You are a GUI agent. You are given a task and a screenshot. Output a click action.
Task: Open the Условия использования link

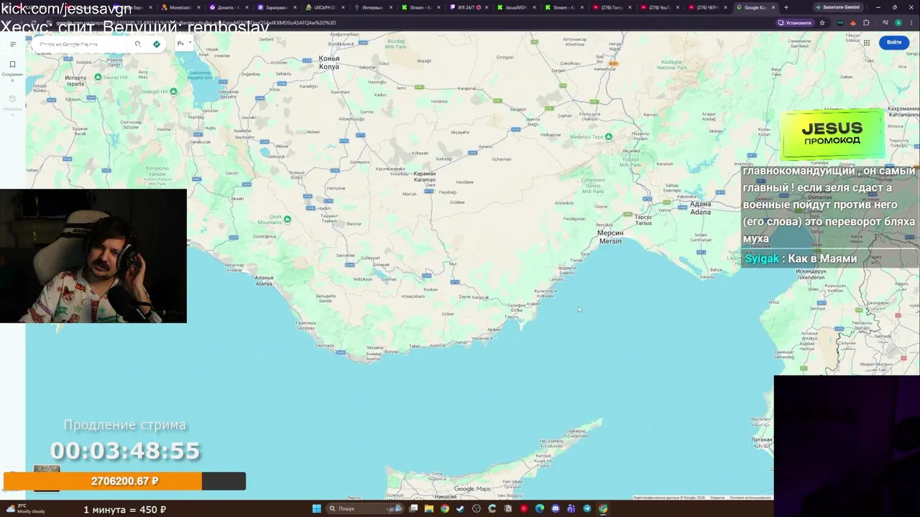point(750,498)
